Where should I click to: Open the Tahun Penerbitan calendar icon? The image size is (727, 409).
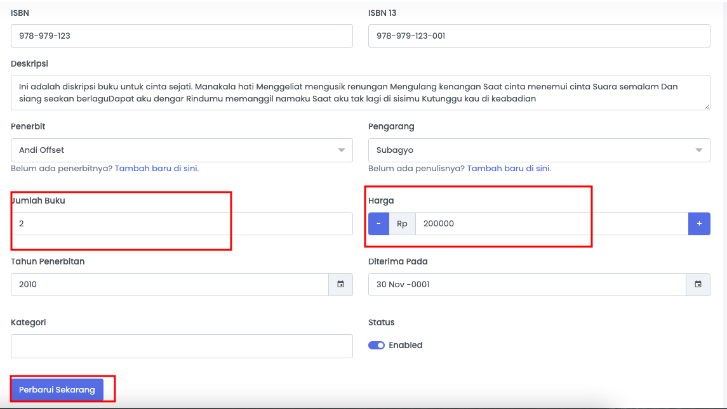[340, 284]
